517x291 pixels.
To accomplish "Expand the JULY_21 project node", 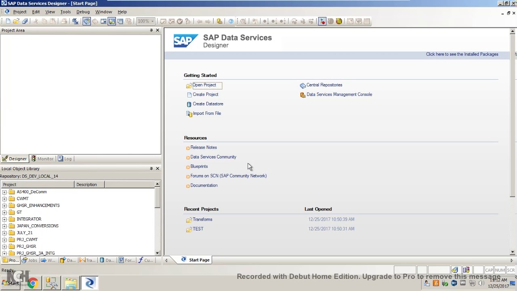I will (x=4, y=233).
